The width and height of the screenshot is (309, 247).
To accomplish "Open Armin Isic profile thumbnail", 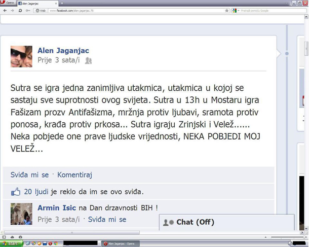I will point(21,214).
